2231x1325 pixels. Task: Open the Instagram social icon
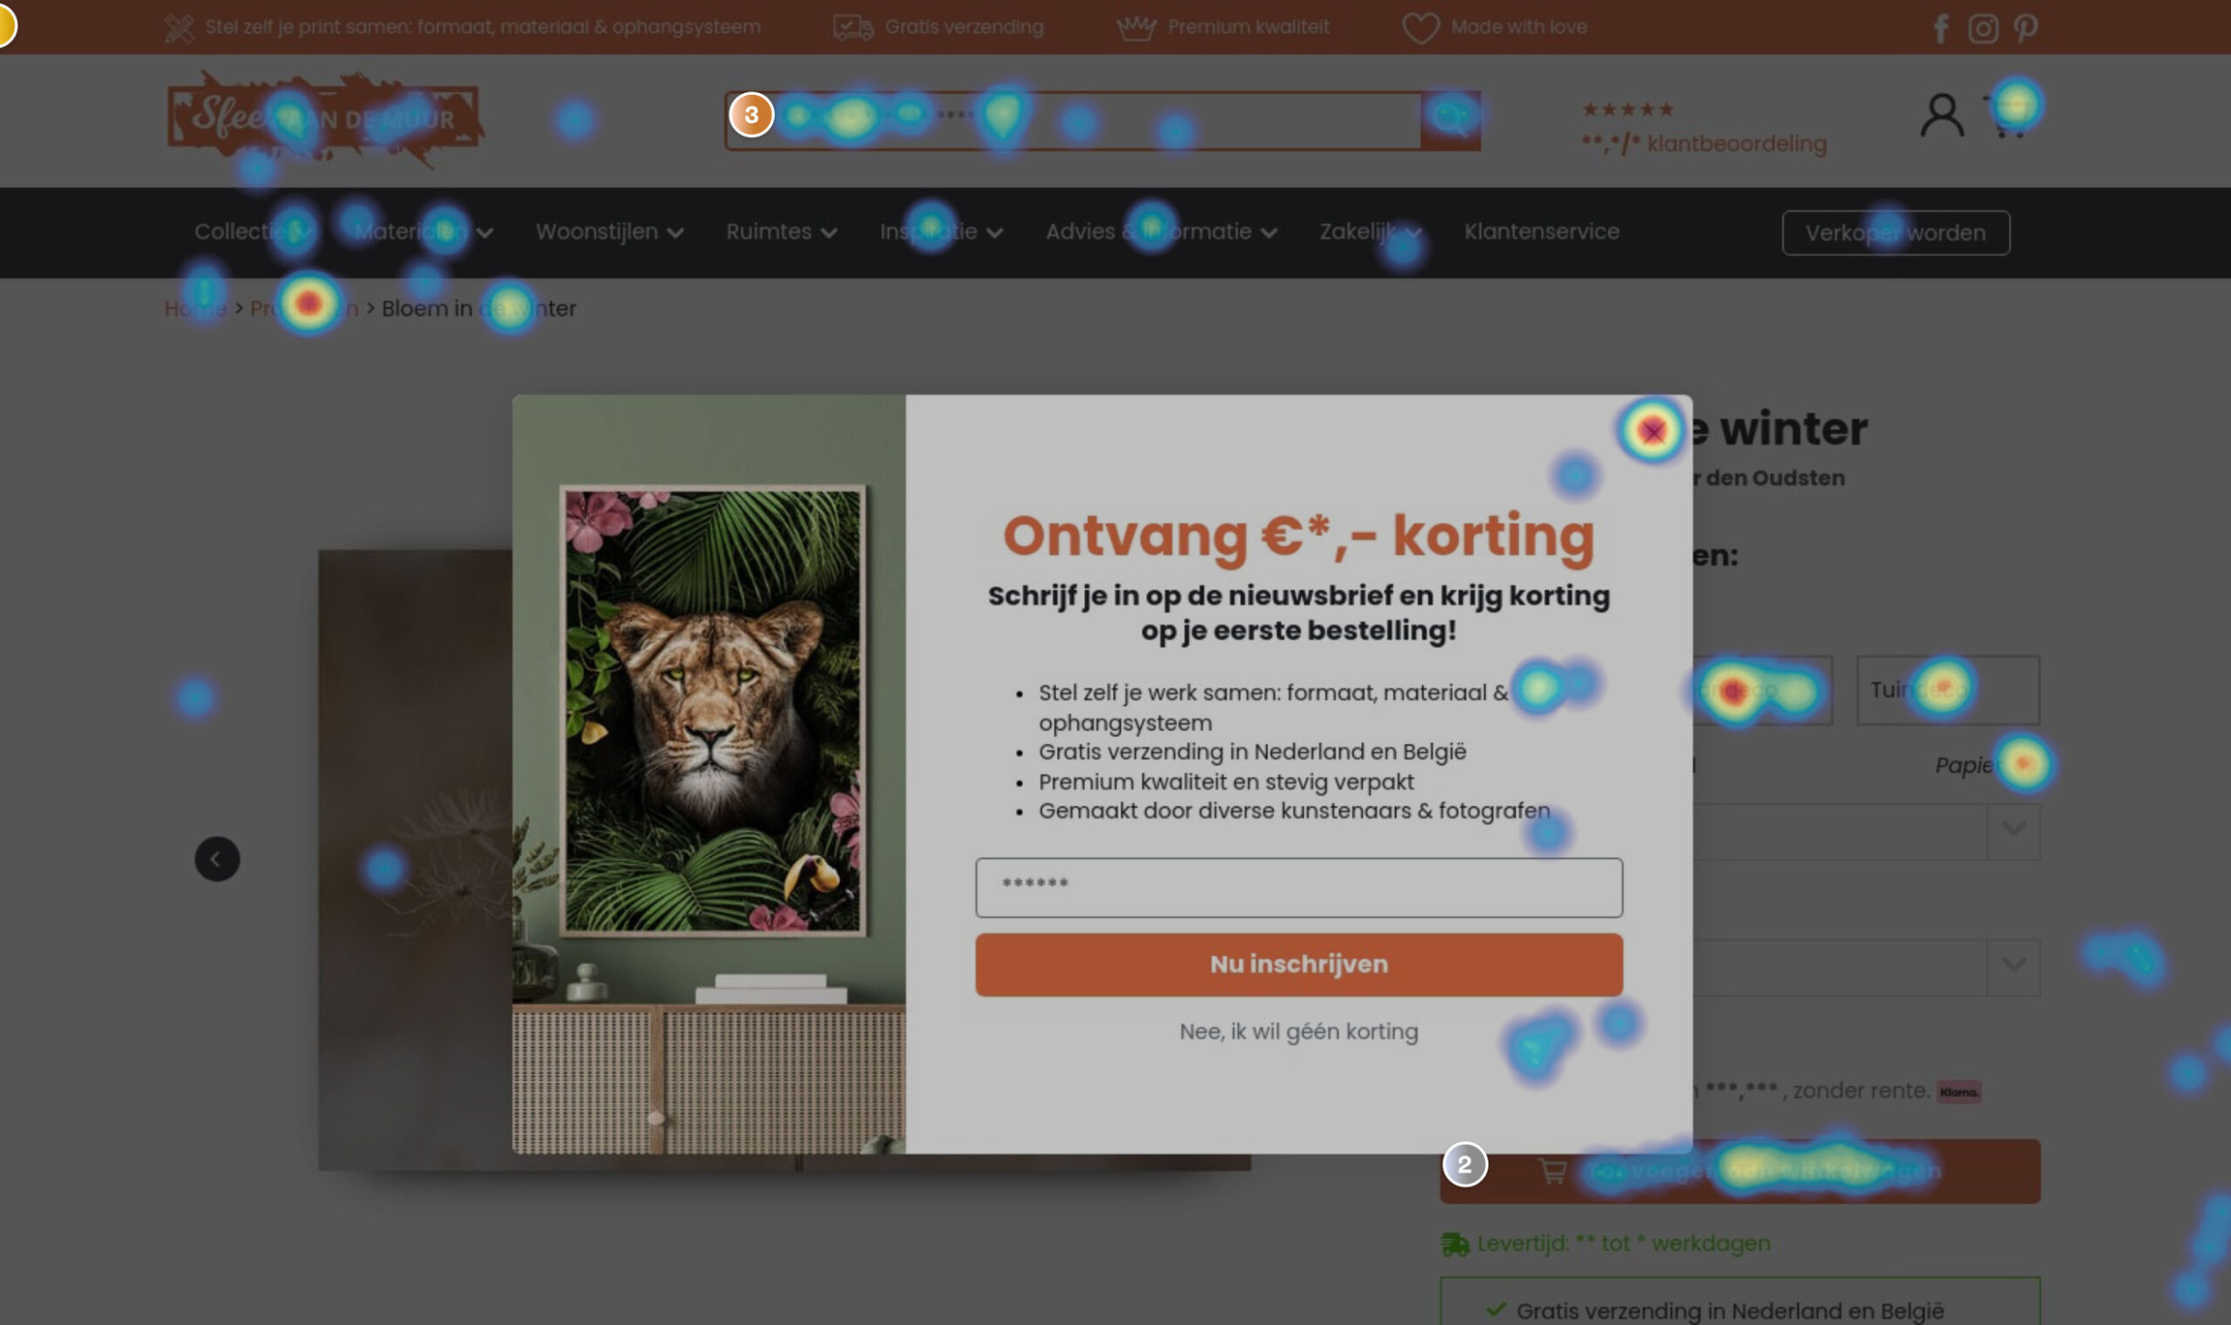(1983, 29)
